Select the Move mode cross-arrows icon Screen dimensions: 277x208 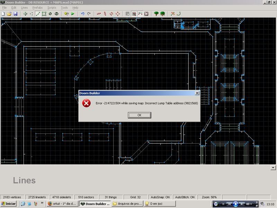click(25, 14)
